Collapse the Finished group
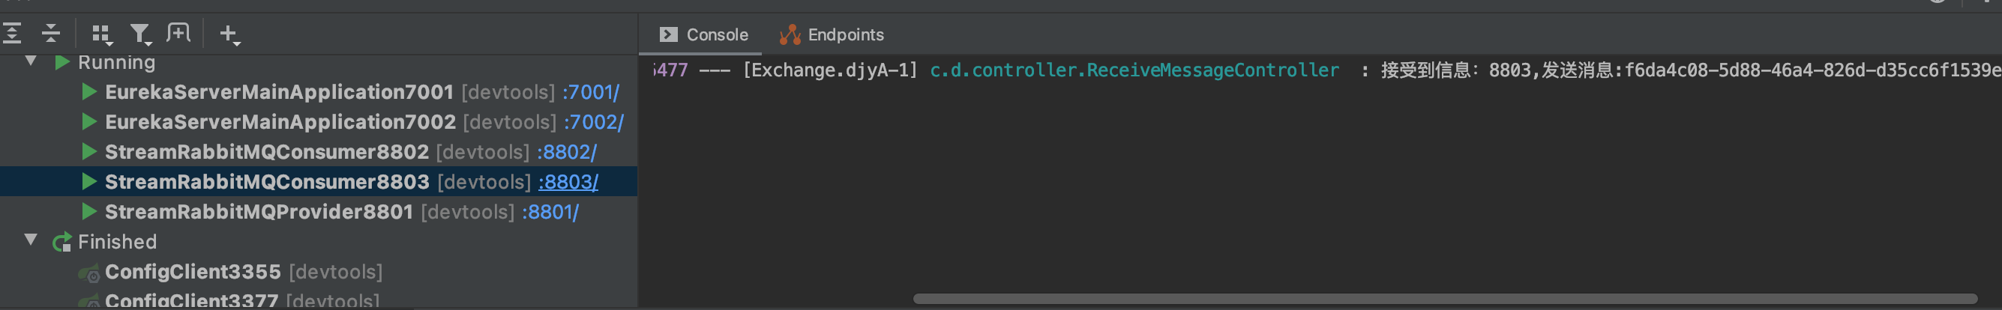This screenshot has width=2002, height=310. click(31, 240)
